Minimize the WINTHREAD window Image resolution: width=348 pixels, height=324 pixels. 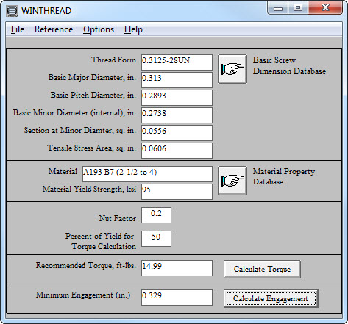pyautogui.click(x=277, y=8)
